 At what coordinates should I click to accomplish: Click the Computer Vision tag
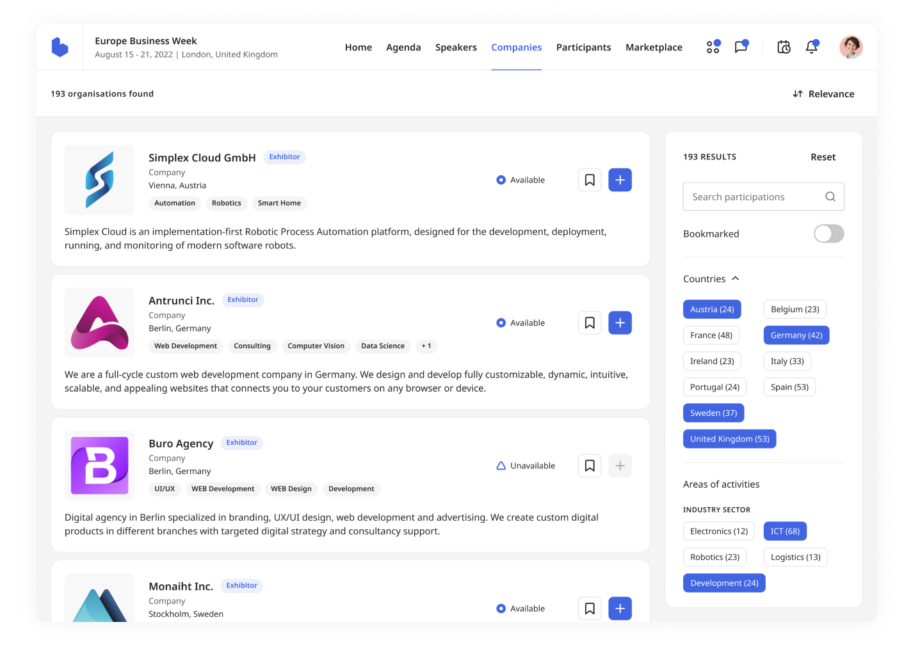click(316, 346)
